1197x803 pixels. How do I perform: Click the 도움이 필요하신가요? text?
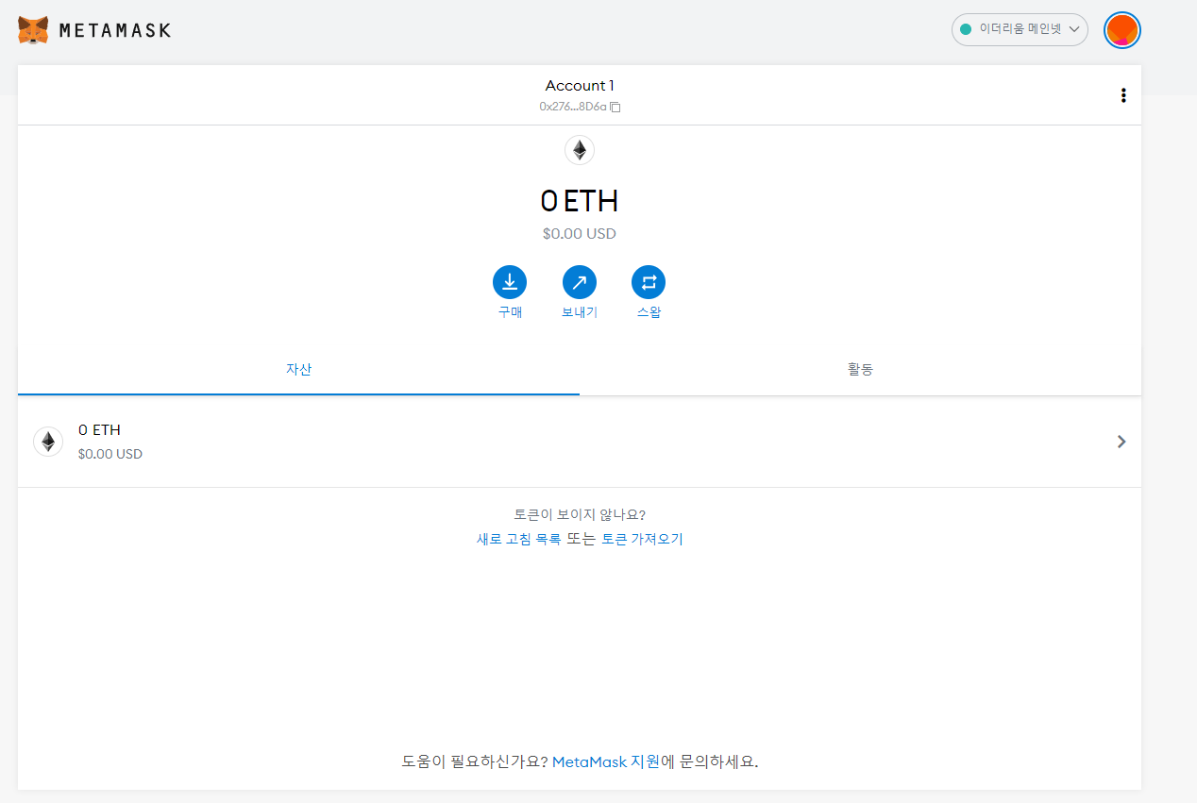point(475,761)
